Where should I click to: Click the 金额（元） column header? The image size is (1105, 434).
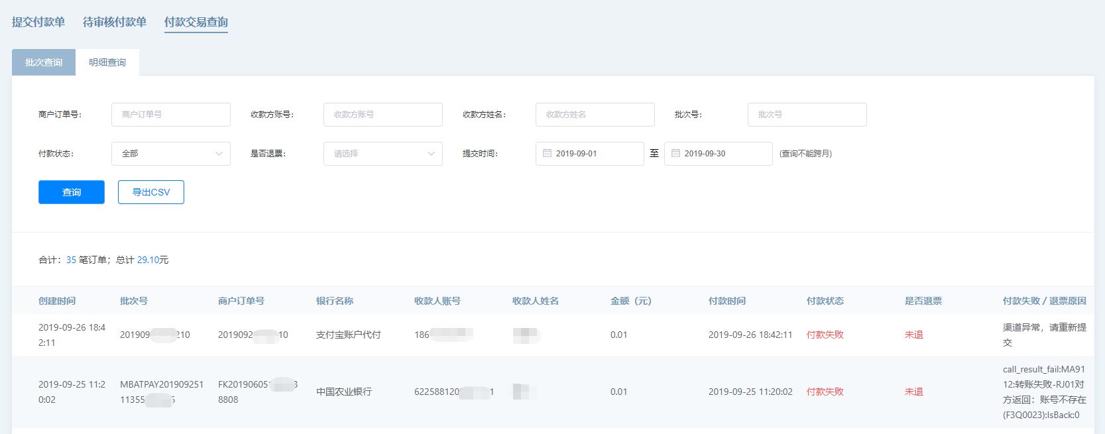(x=631, y=301)
